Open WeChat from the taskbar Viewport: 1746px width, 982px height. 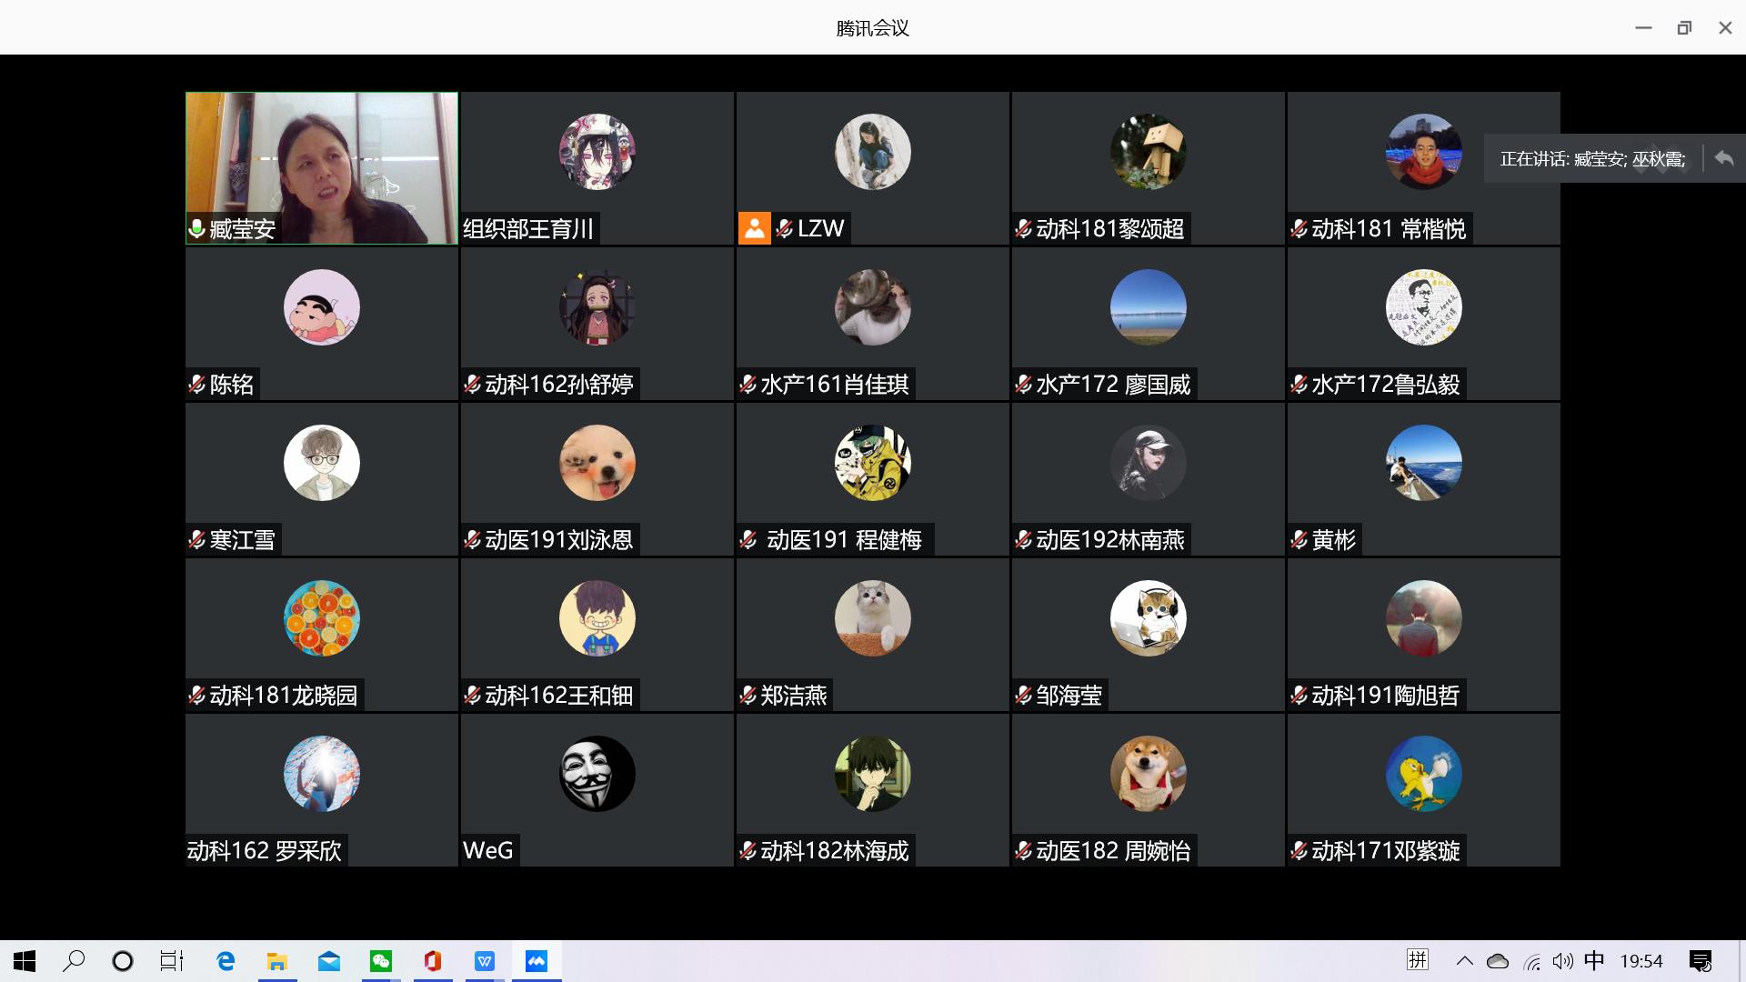point(381,961)
